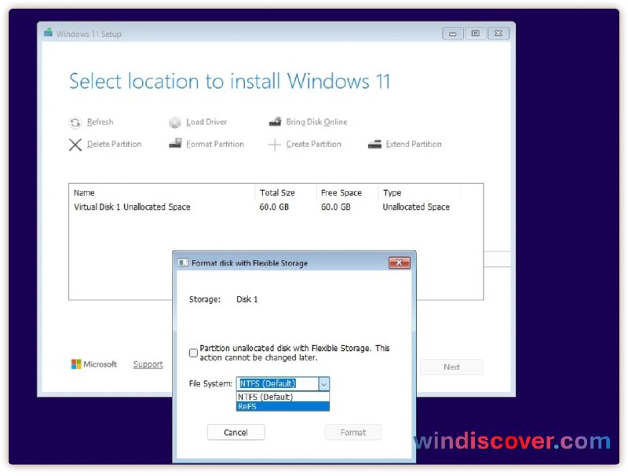The height and width of the screenshot is (476, 628).
Task: Click the Bring Disk Online drive icon
Action: (x=275, y=122)
